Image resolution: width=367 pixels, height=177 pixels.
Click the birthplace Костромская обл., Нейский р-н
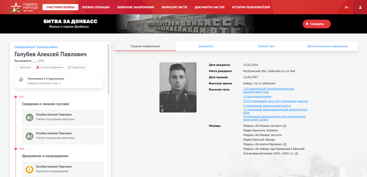click(x=269, y=71)
